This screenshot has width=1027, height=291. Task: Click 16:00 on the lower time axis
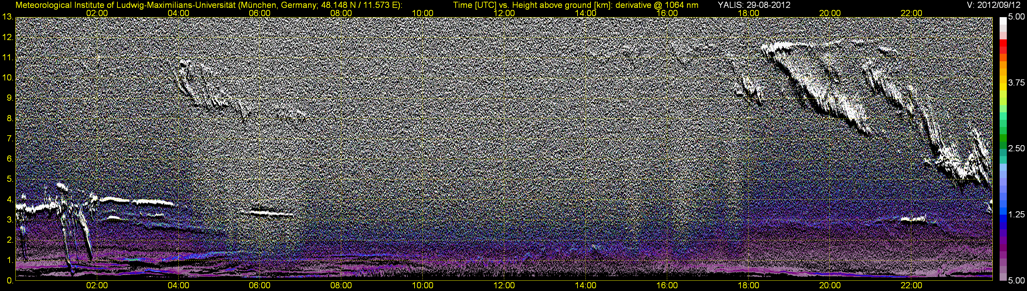point(667,286)
